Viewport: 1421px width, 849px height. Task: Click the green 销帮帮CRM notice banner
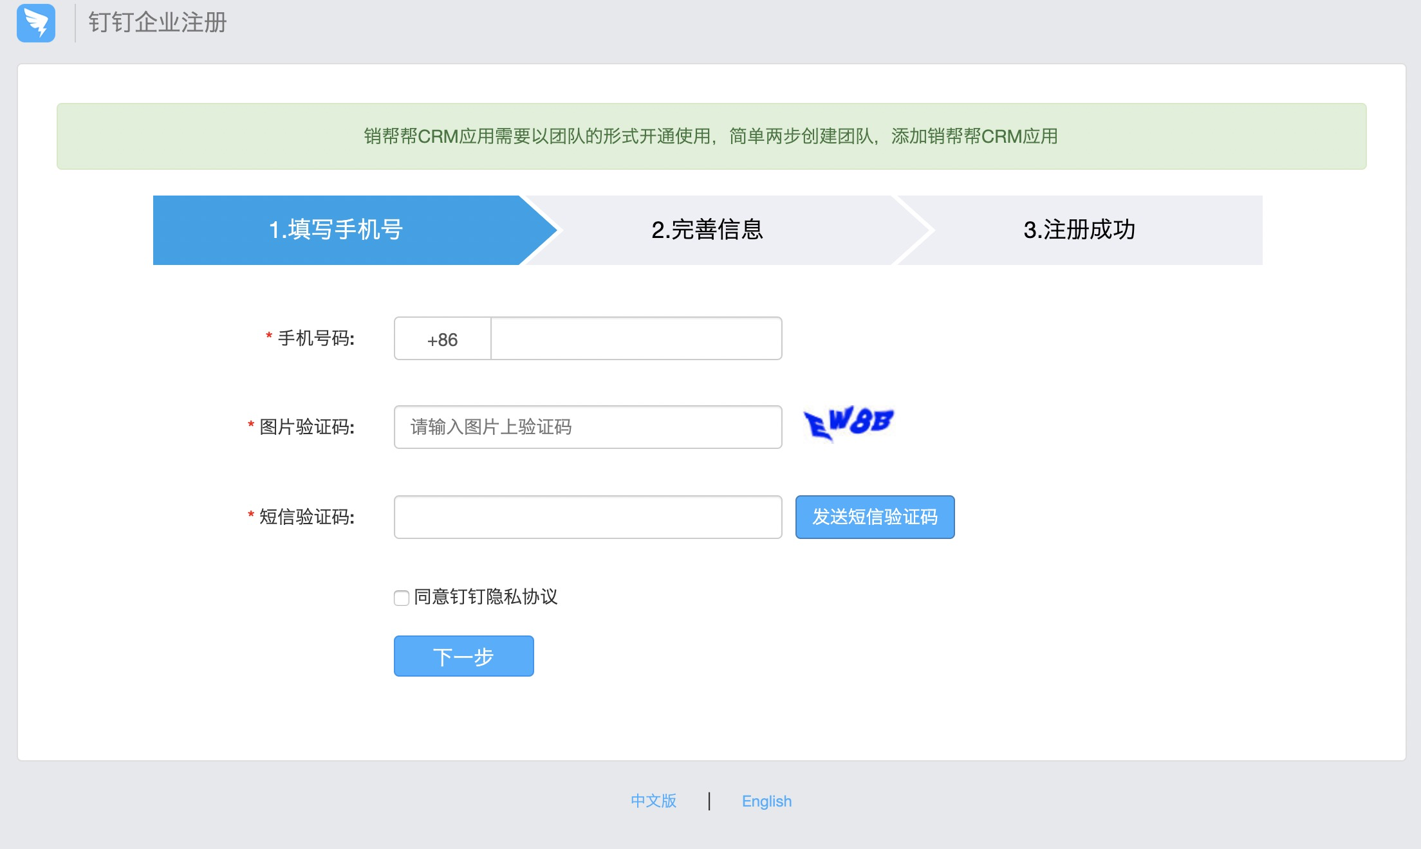[711, 136]
